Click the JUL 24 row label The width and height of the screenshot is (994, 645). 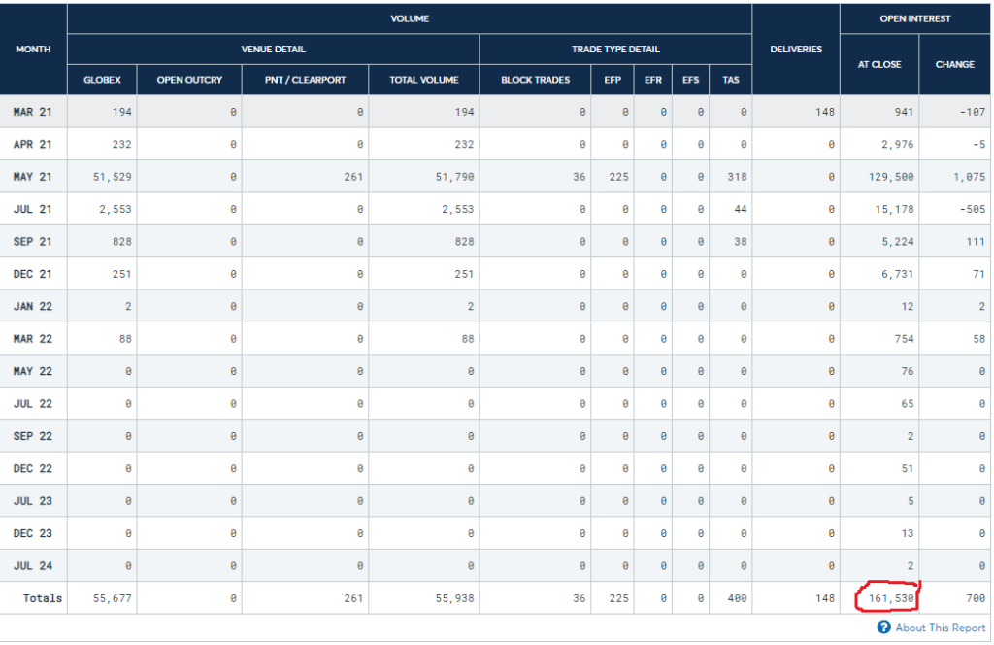point(34,565)
